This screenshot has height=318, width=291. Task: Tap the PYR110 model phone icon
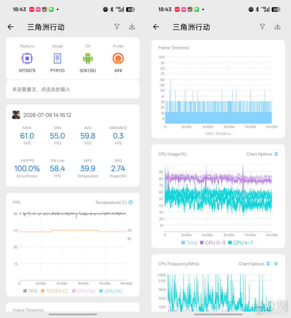[57, 58]
